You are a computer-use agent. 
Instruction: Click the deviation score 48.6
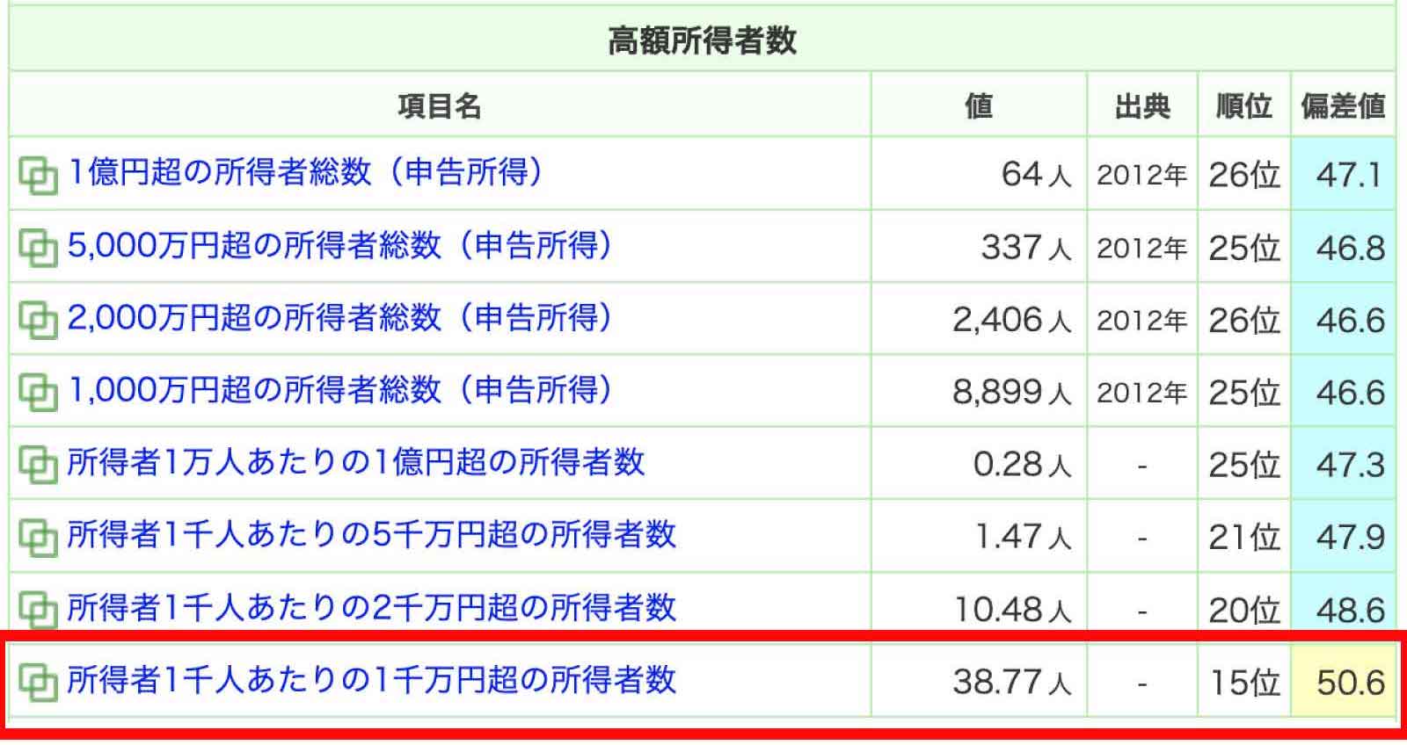[1350, 609]
